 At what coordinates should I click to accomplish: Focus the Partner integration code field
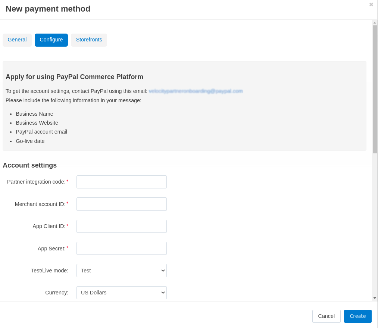pos(122,182)
